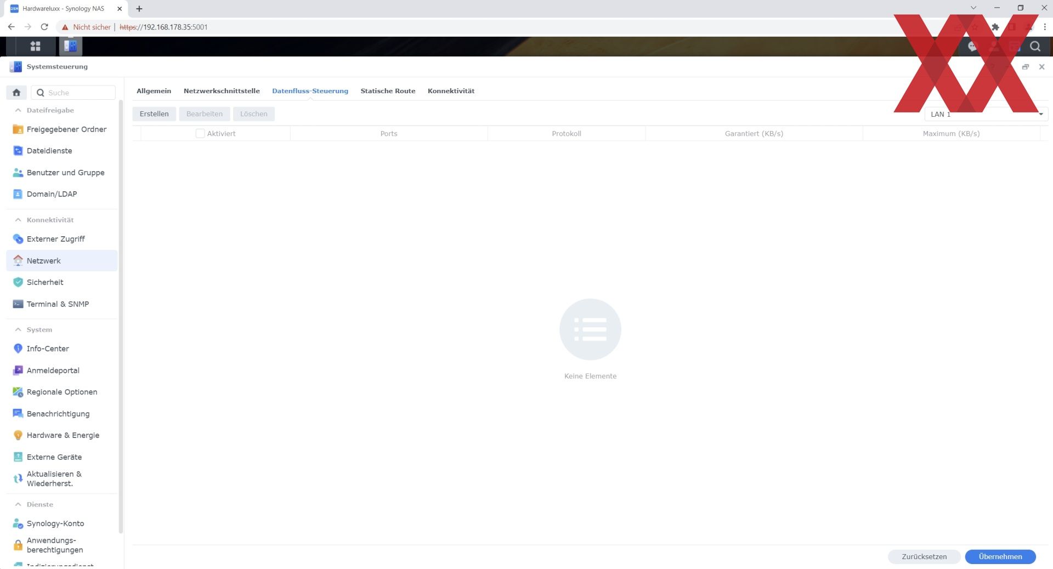Go back in browser history
Image resolution: width=1053 pixels, height=569 pixels.
click(x=11, y=27)
